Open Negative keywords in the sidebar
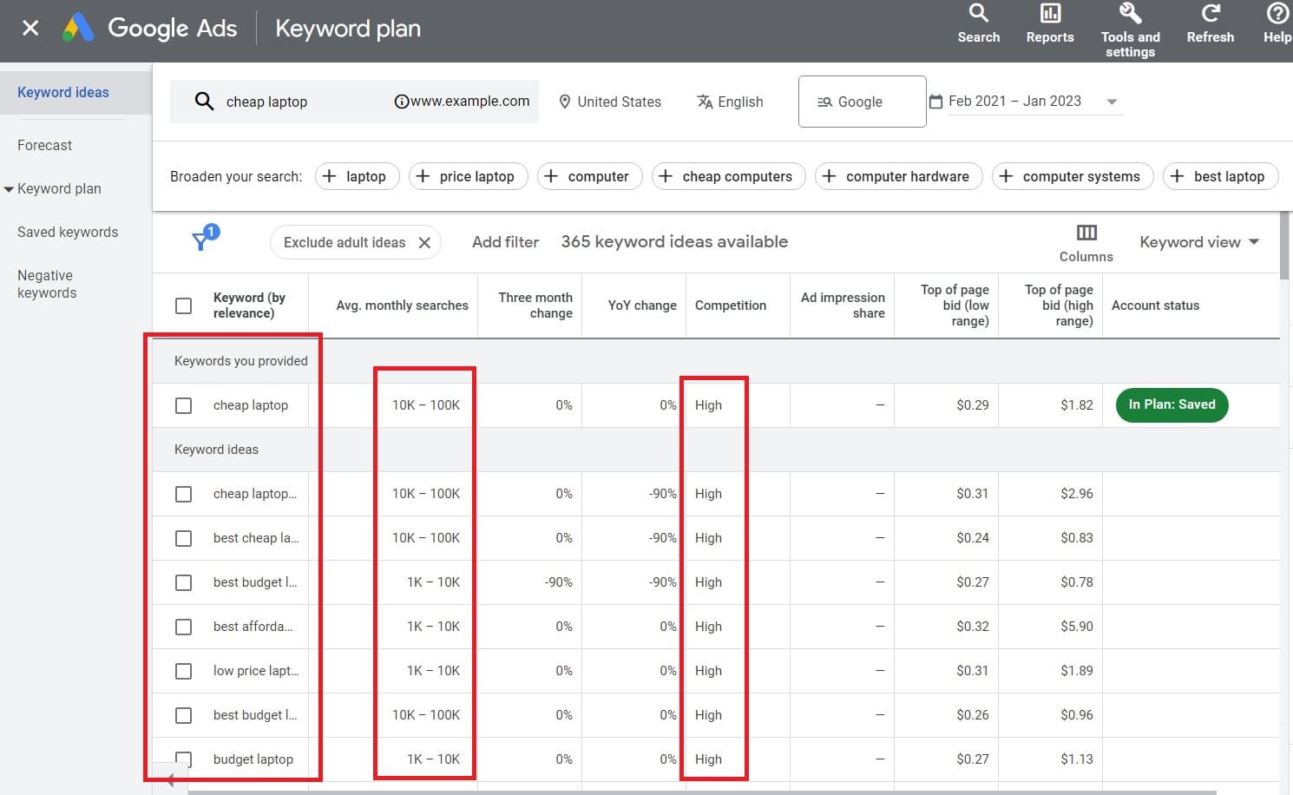The height and width of the screenshot is (795, 1293). tap(47, 284)
